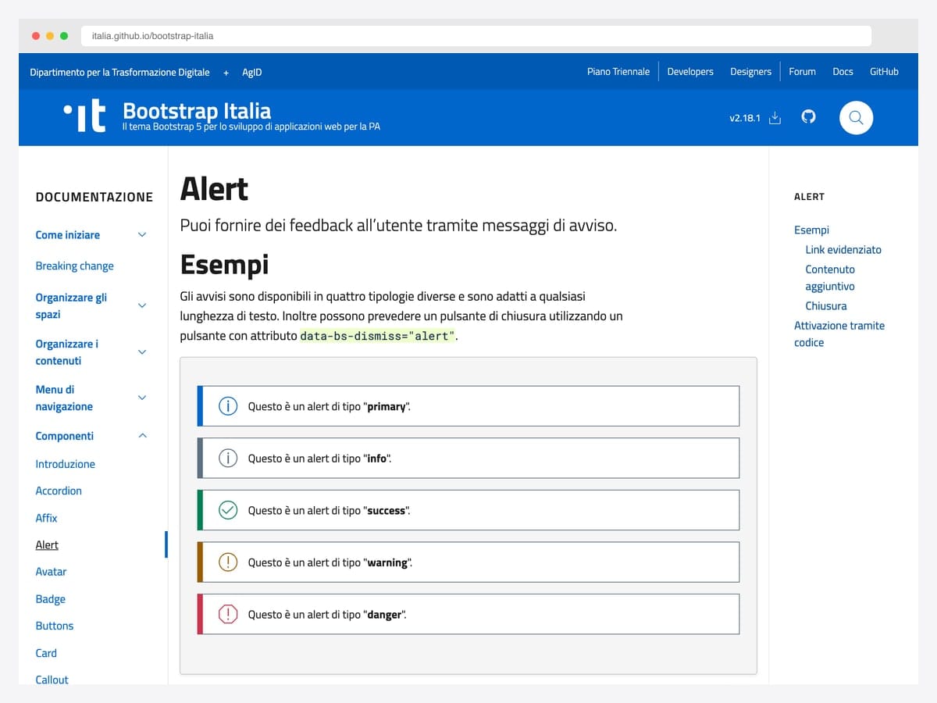Viewport: 937px width, 703px height.
Task: Click version v2.18.1 label
Action: [x=745, y=119]
